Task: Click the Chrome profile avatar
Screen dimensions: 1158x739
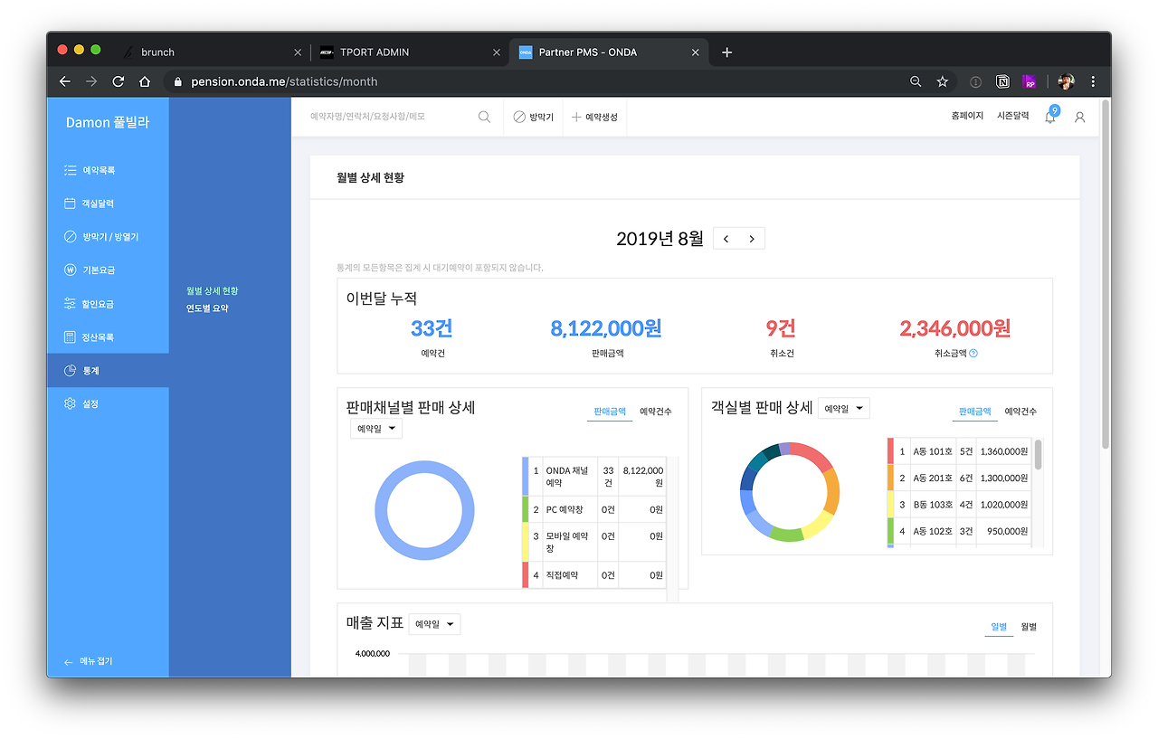Action: click(x=1067, y=81)
